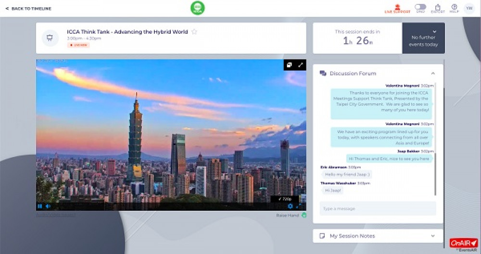Toggle the DND switch
The image size is (481, 254).
pyautogui.click(x=420, y=7)
